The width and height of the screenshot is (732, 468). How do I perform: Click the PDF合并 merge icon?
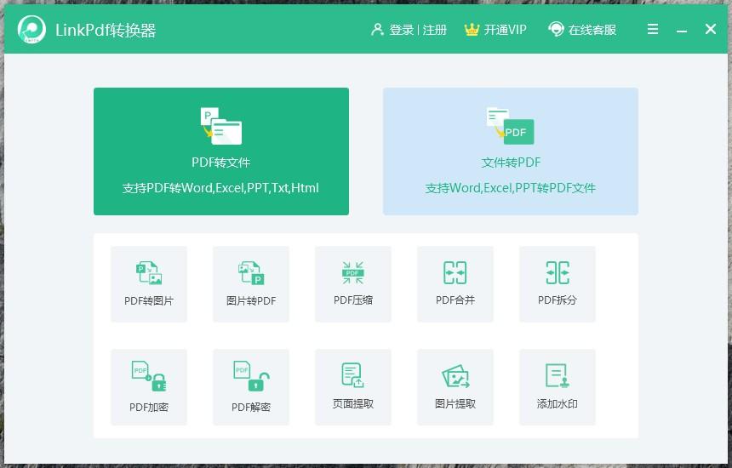click(455, 272)
